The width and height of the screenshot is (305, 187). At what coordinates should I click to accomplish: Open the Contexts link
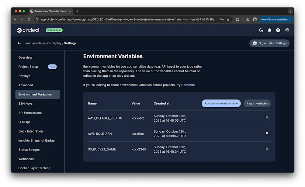188,85
